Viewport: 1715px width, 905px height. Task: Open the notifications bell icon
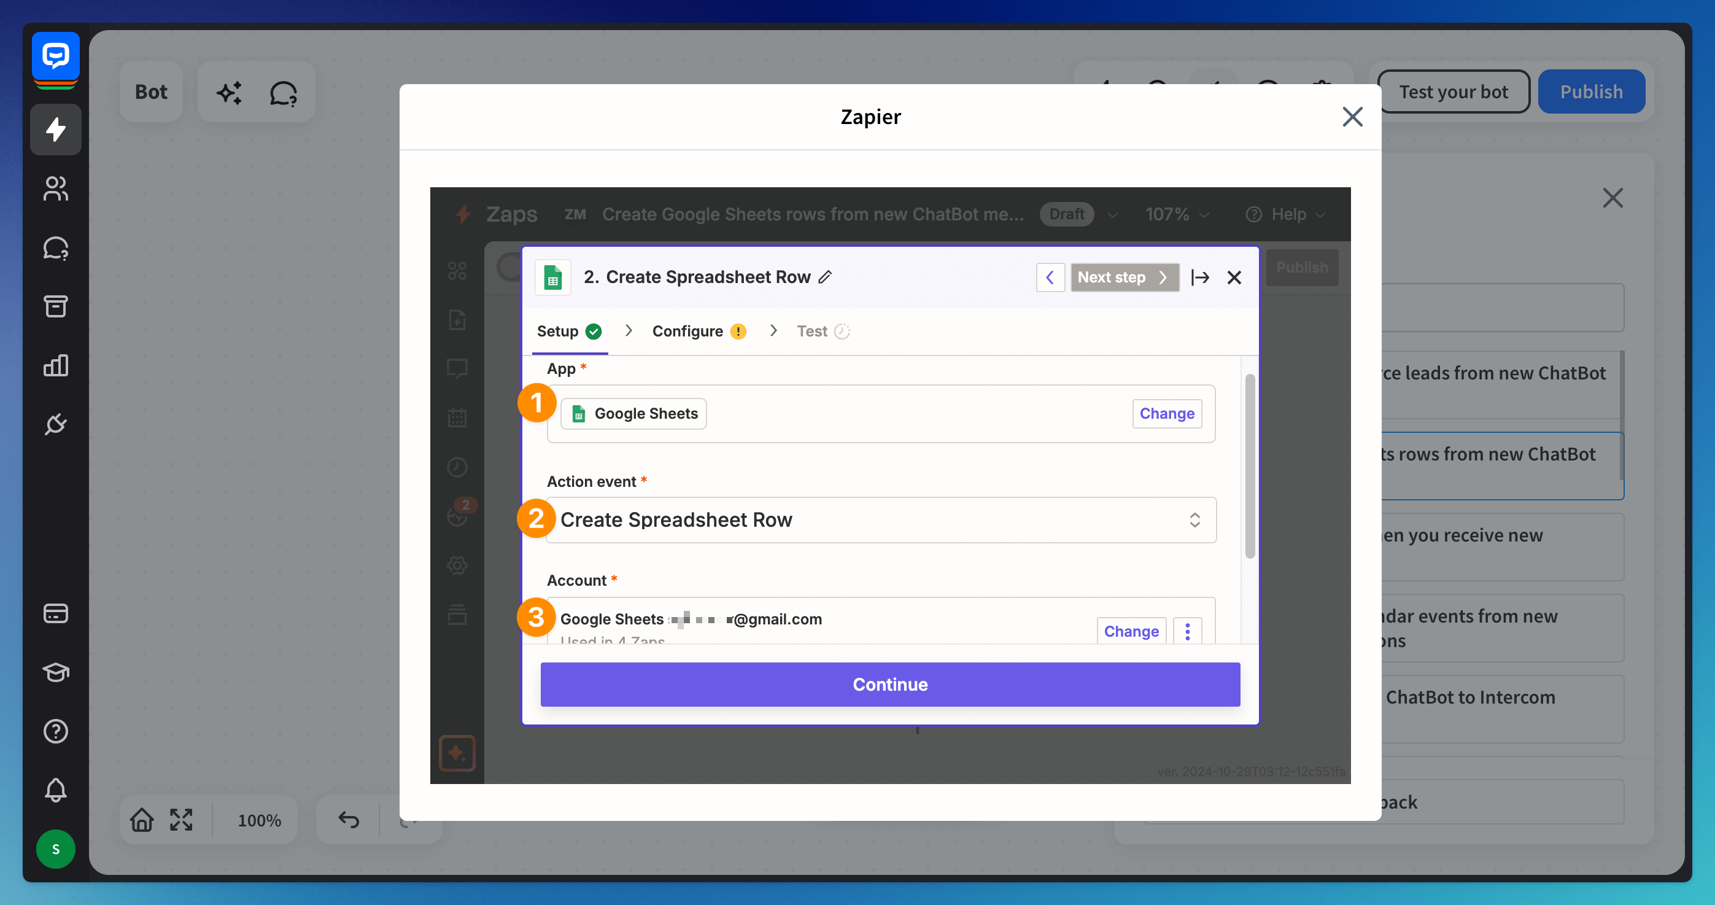[55, 790]
